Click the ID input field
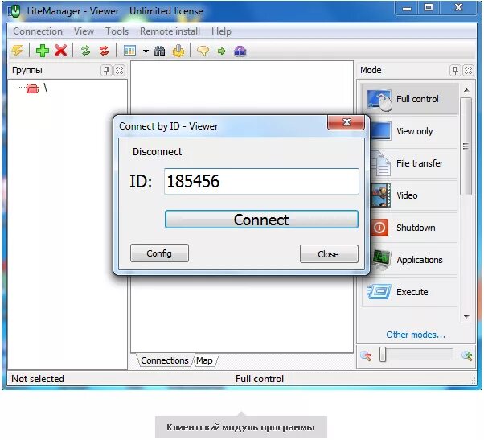The image size is (484, 440). (x=261, y=181)
